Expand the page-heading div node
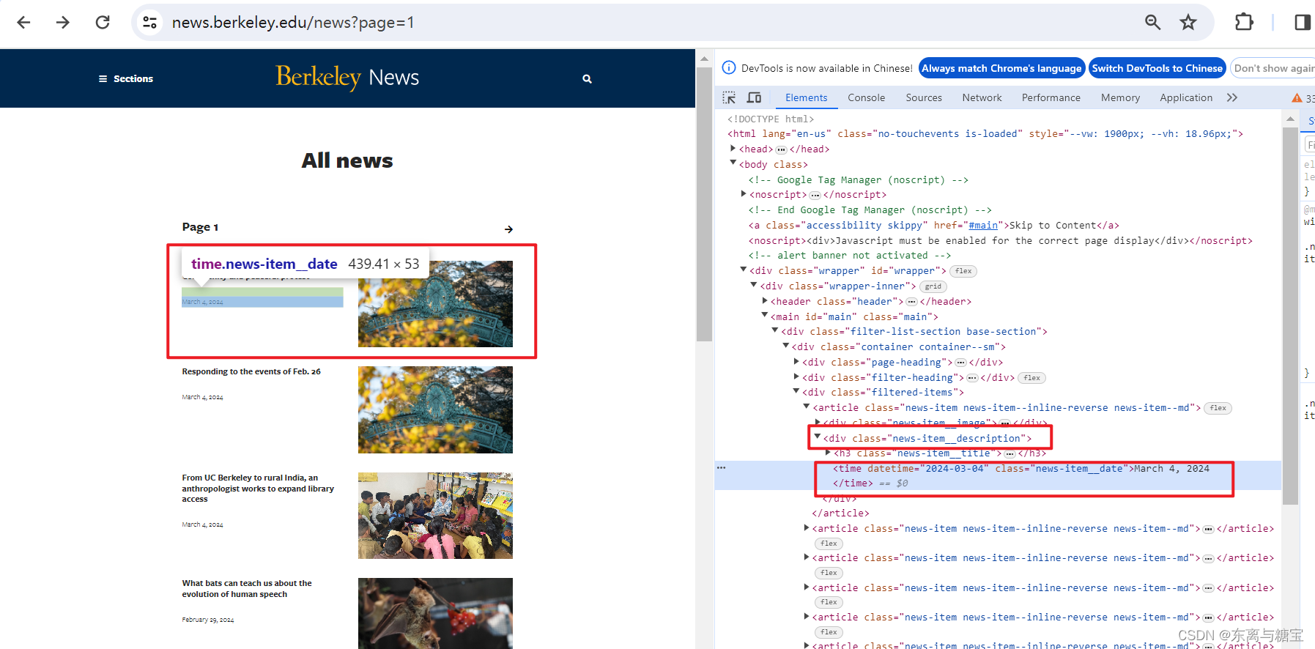 click(796, 362)
